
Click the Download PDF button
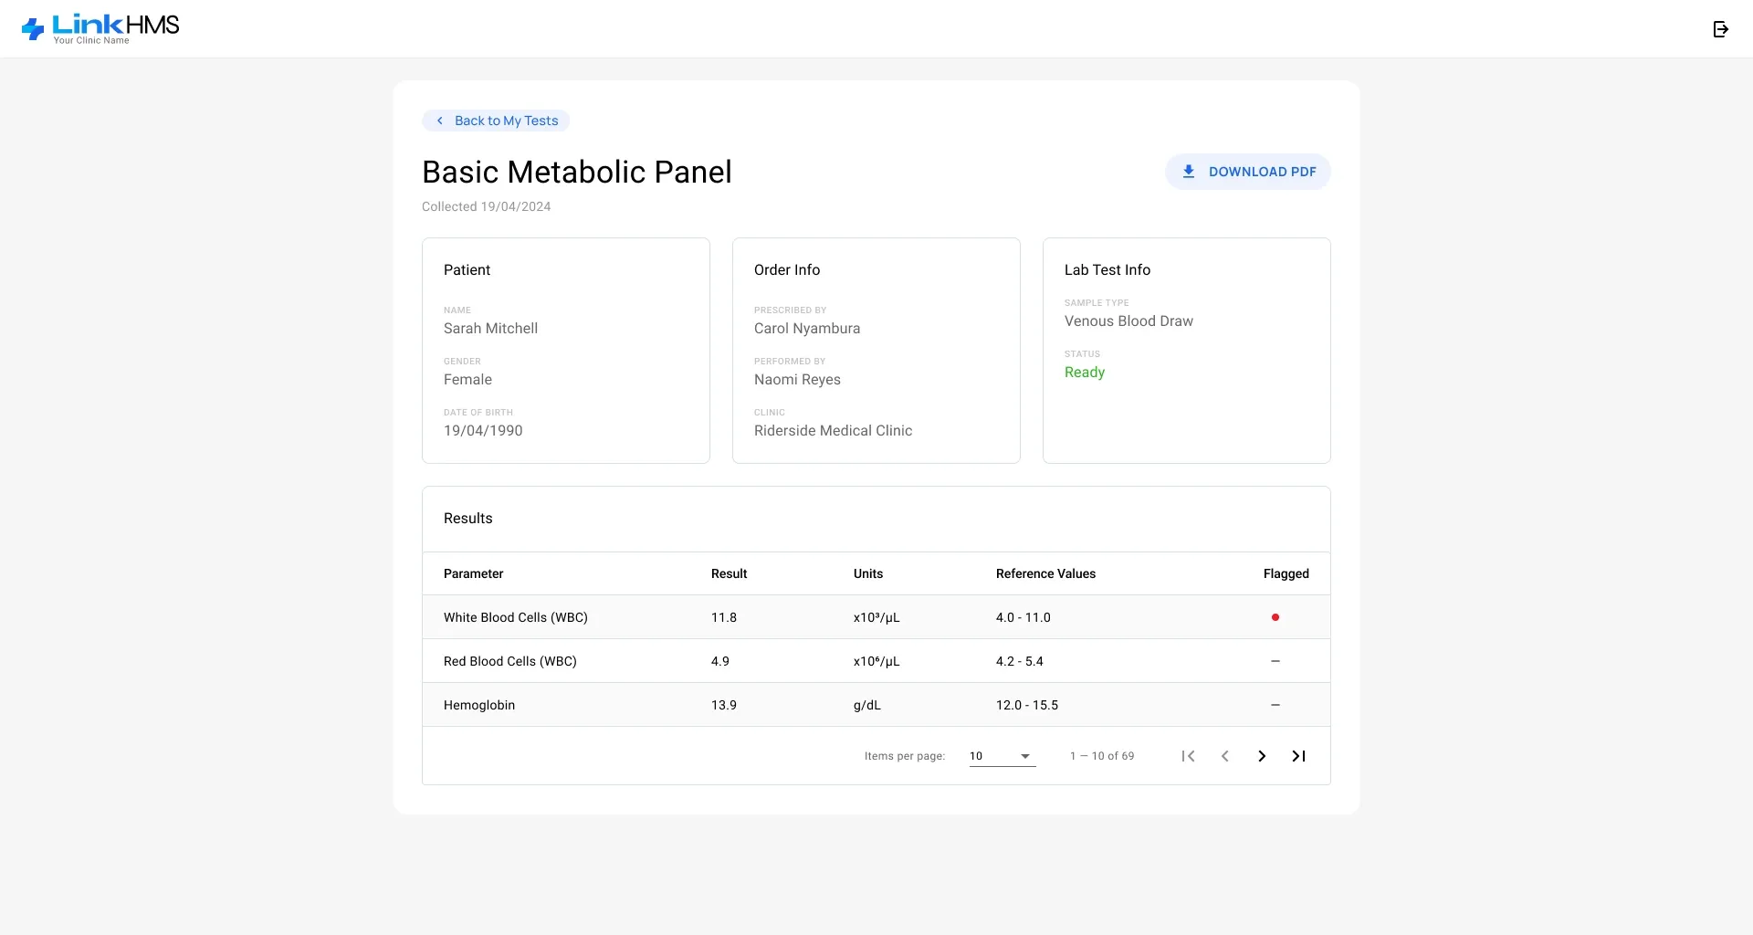pos(1247,172)
